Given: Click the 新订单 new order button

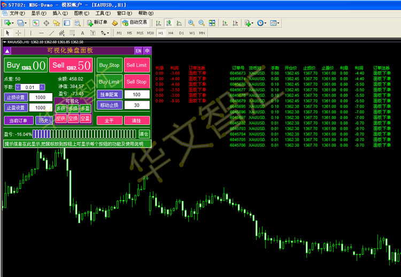Looking at the screenshot, I should click(x=97, y=23).
